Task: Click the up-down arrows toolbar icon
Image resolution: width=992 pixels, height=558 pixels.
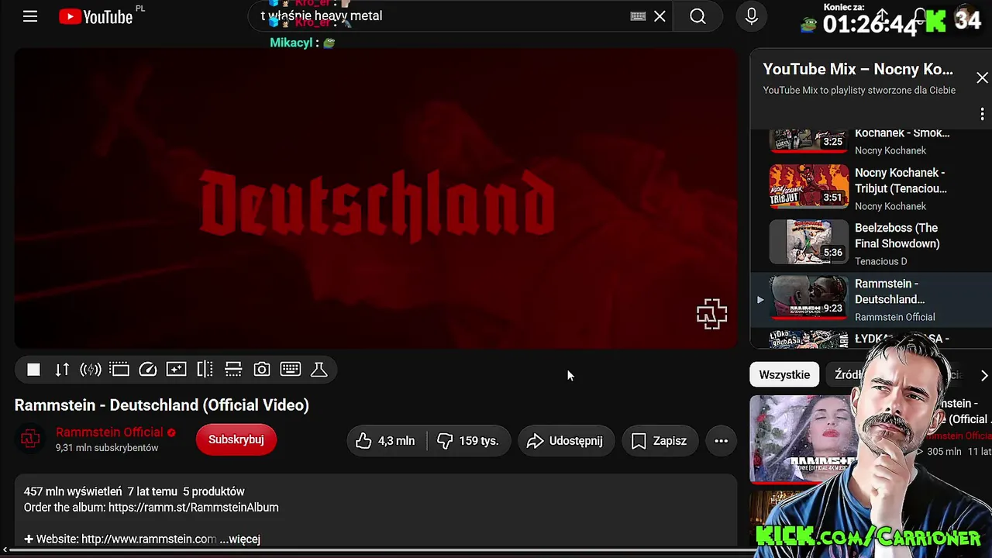Action: pos(62,370)
